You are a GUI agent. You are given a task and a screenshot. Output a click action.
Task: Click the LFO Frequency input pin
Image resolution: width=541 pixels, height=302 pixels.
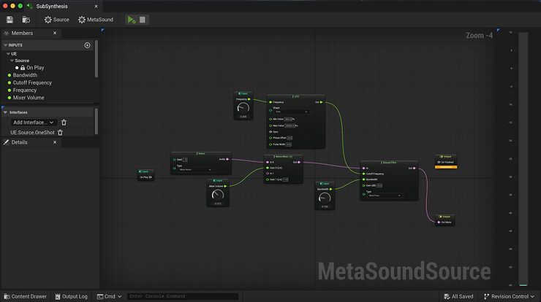[270, 102]
